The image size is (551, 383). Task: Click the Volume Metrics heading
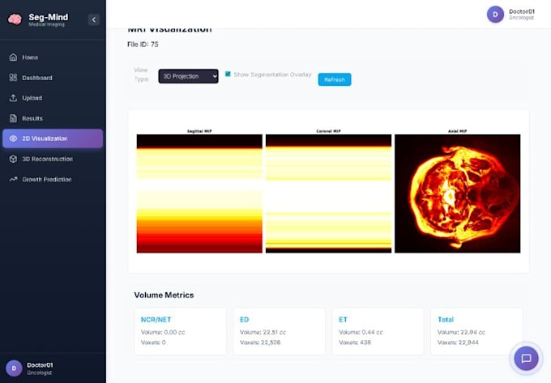(164, 296)
